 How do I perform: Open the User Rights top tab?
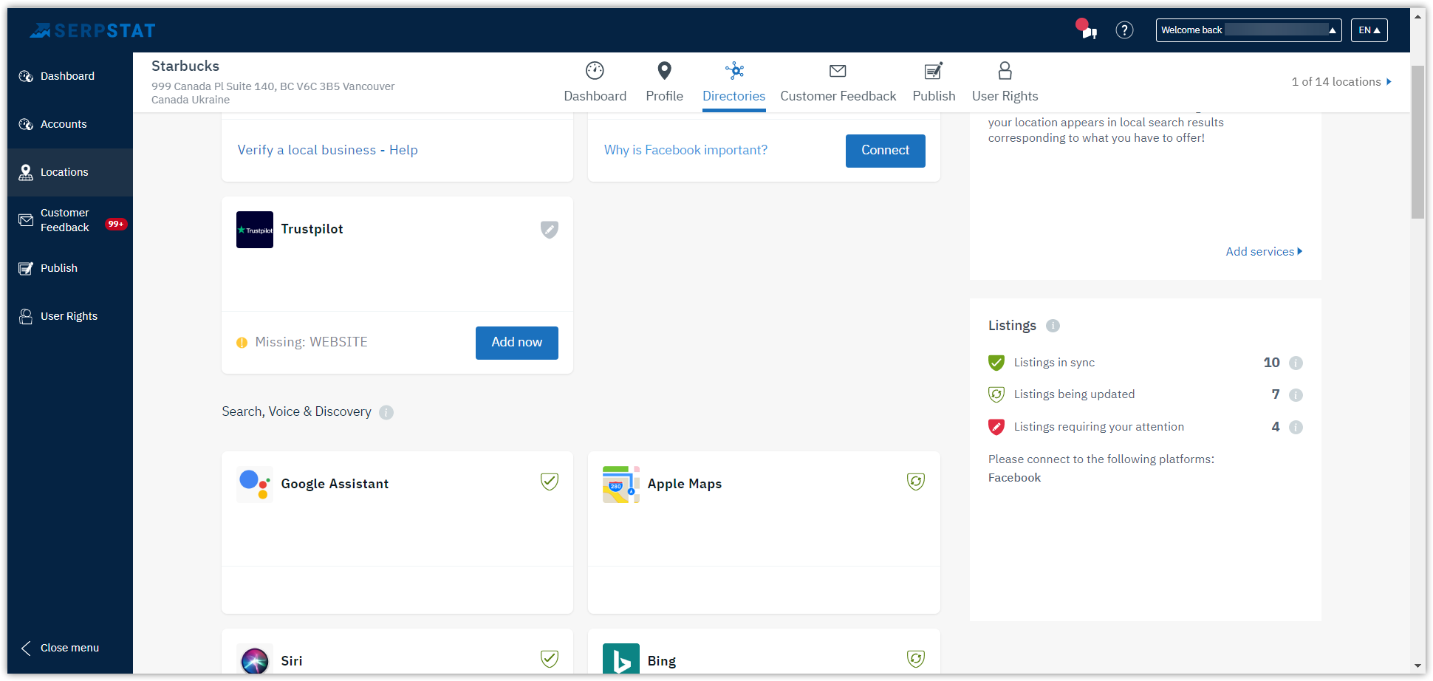[x=1005, y=82]
